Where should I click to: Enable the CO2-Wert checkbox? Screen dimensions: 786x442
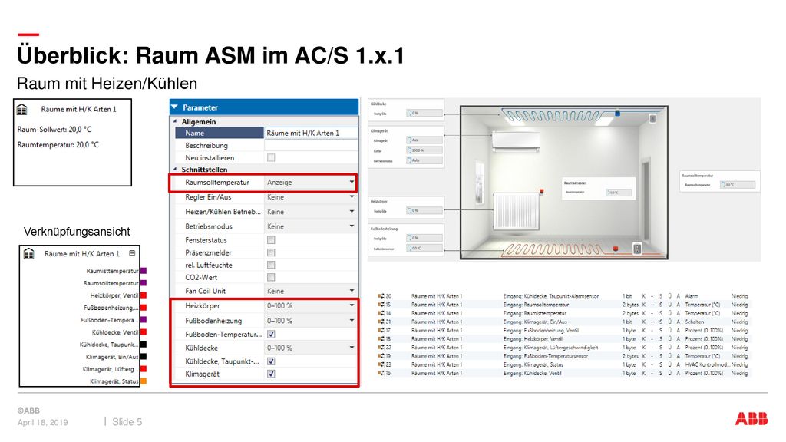(271, 278)
